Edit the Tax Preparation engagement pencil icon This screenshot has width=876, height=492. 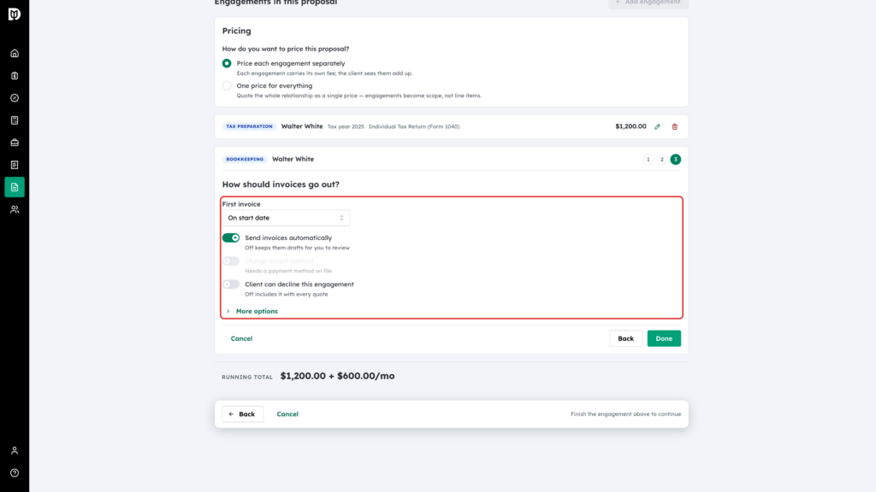658,126
